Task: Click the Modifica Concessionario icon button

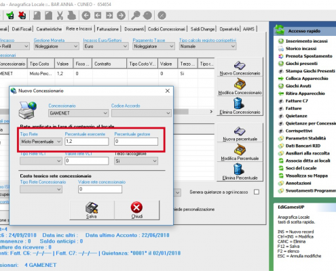Action: [240, 87]
